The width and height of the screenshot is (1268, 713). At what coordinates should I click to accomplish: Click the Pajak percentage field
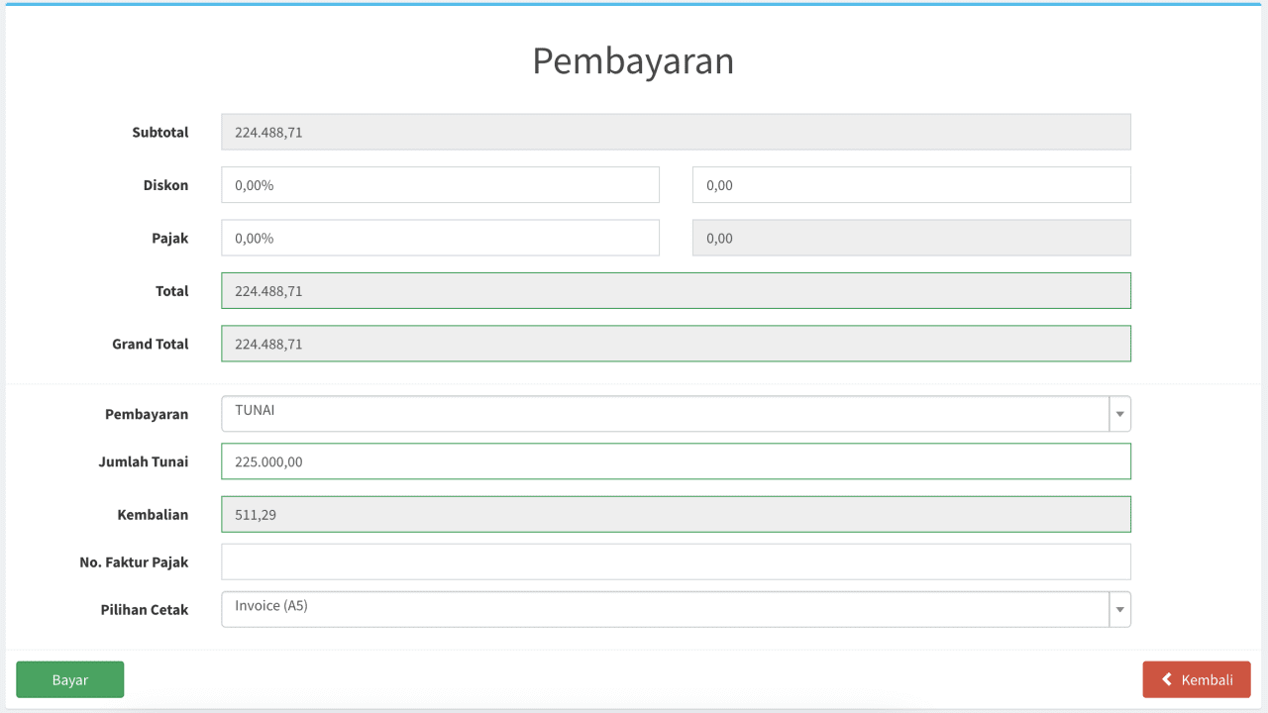[x=440, y=238]
